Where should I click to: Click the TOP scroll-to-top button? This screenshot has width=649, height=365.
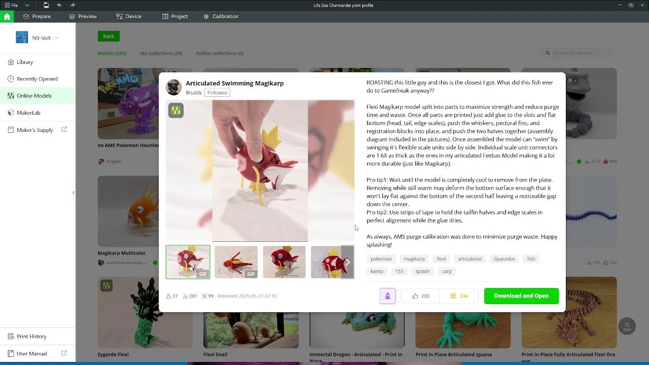pyautogui.click(x=627, y=326)
